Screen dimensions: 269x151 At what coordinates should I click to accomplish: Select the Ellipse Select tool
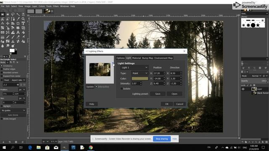click(x=8, y=15)
